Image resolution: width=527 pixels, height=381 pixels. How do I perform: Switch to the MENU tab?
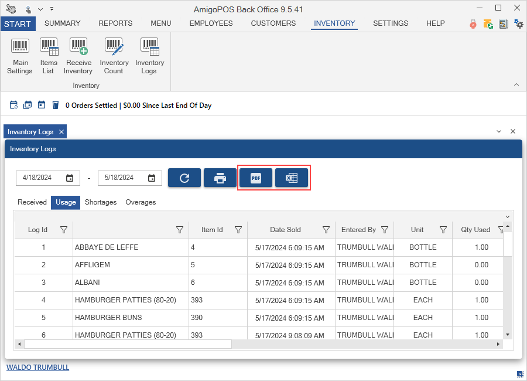(160, 23)
